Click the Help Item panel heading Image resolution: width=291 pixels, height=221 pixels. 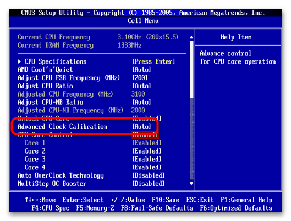pyautogui.click(x=236, y=37)
